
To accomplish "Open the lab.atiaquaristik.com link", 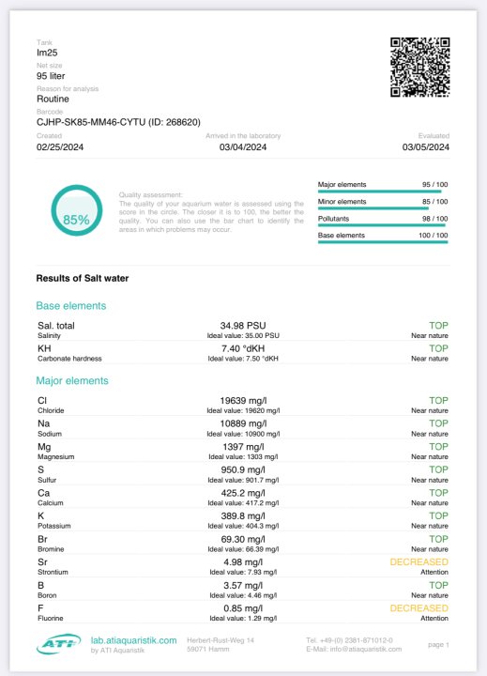I will click(x=133, y=640).
